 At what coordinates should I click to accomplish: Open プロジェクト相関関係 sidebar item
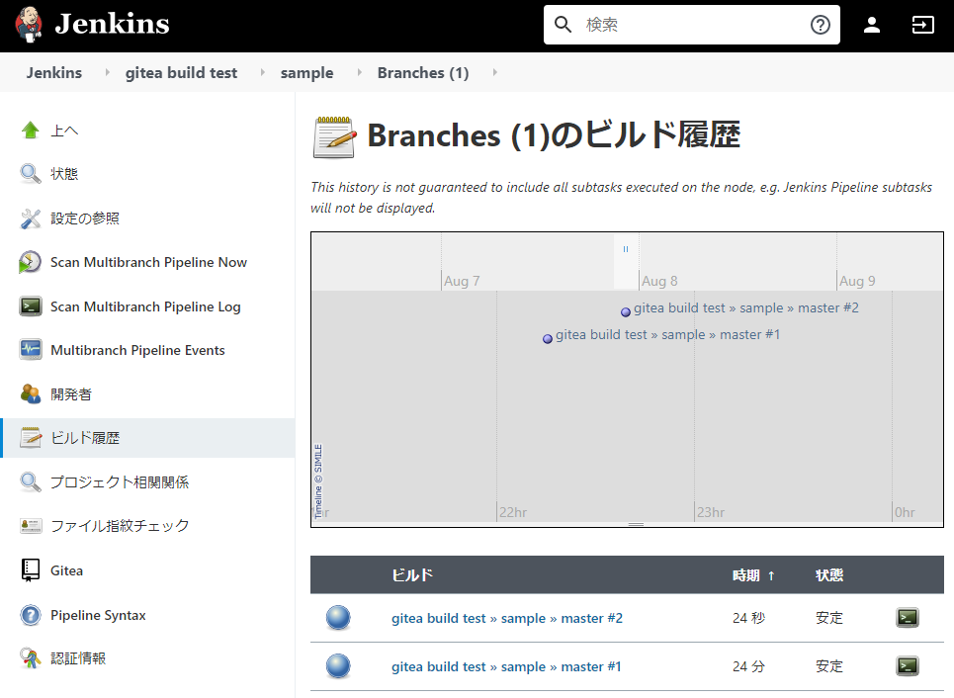[x=120, y=481]
